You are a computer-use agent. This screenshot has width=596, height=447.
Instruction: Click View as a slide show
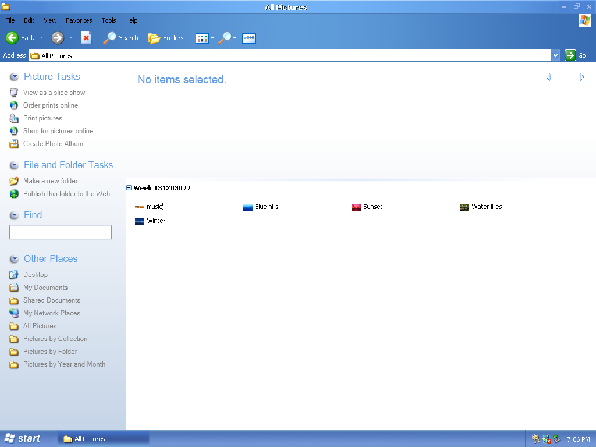[x=54, y=93]
